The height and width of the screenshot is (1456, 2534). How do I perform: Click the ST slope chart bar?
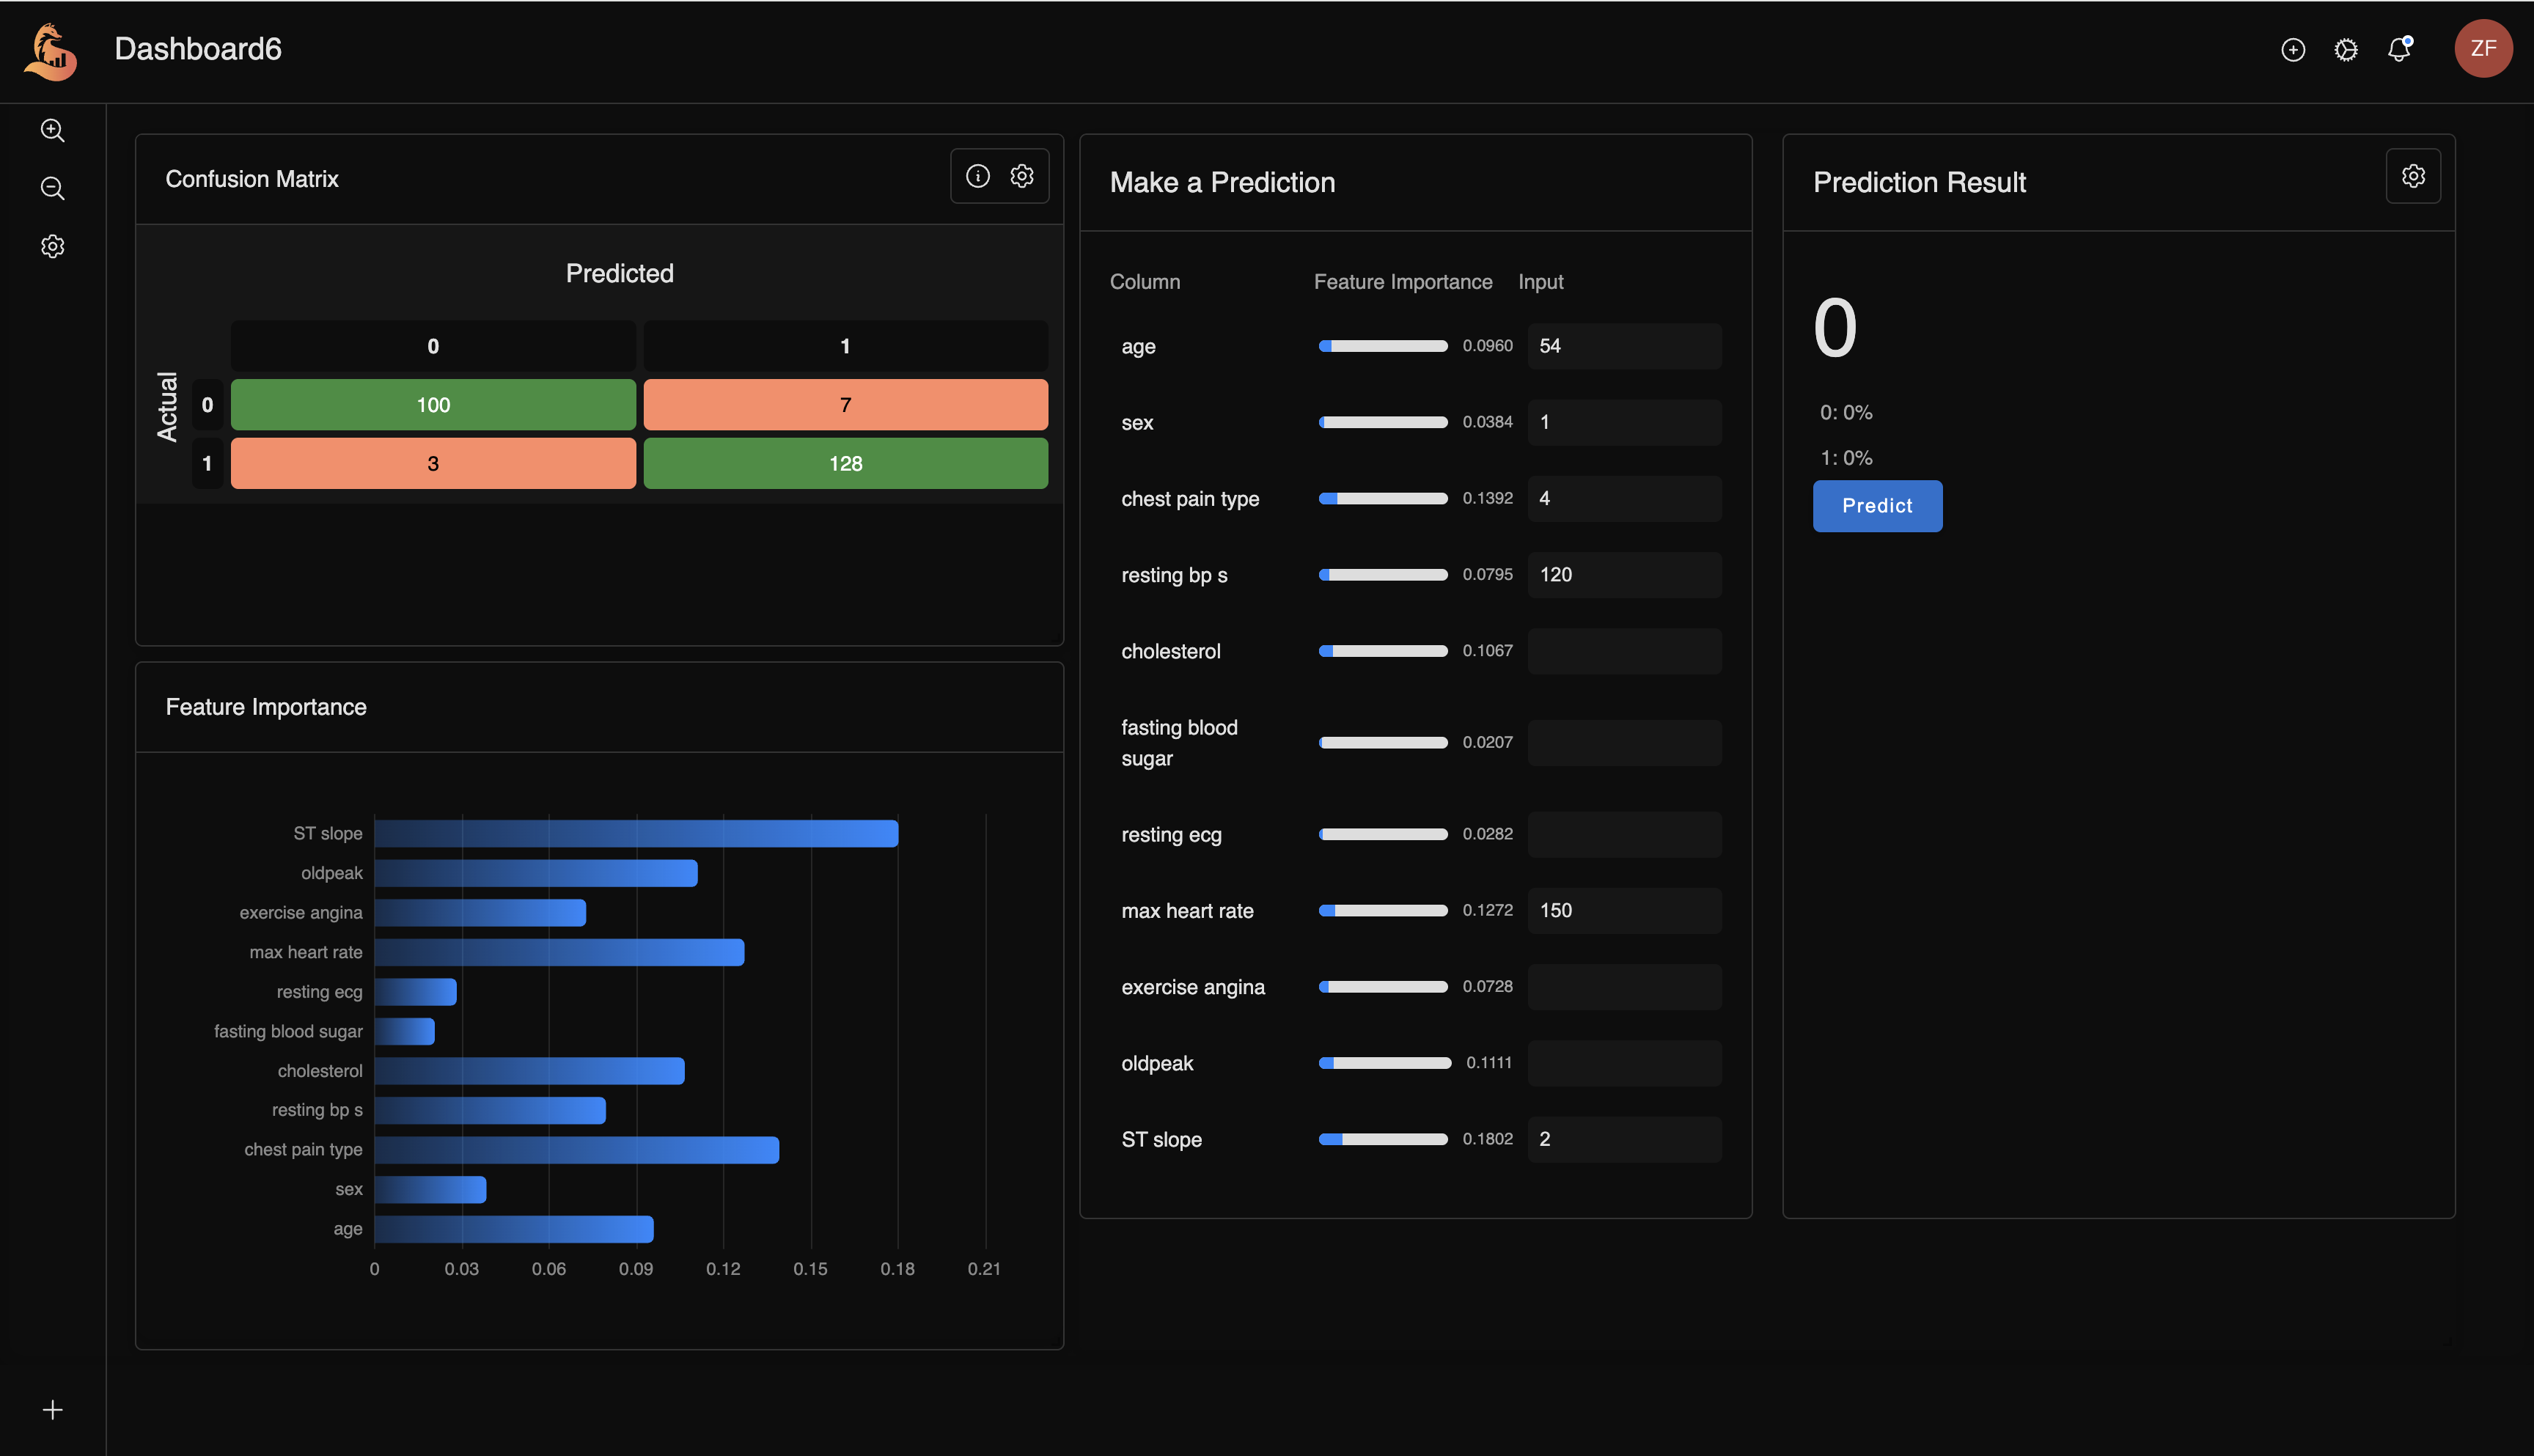click(x=636, y=833)
